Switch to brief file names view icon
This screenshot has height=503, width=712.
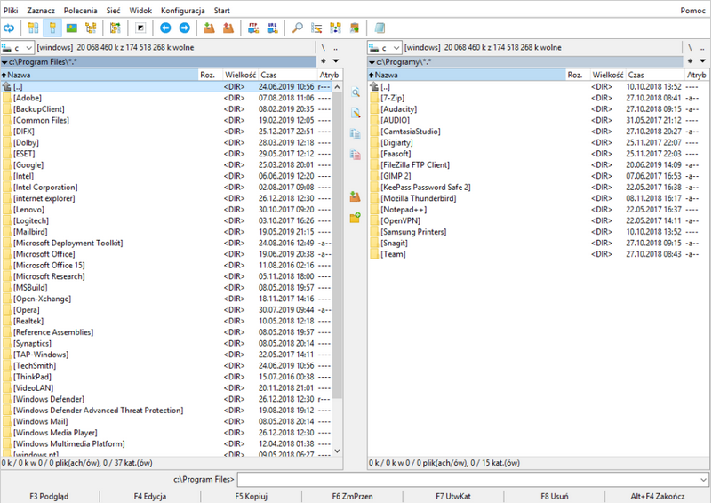pos(33,28)
